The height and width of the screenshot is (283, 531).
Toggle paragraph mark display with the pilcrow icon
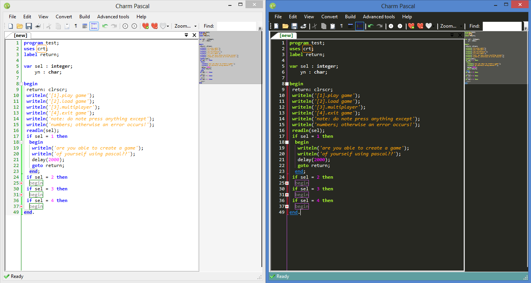75,26
